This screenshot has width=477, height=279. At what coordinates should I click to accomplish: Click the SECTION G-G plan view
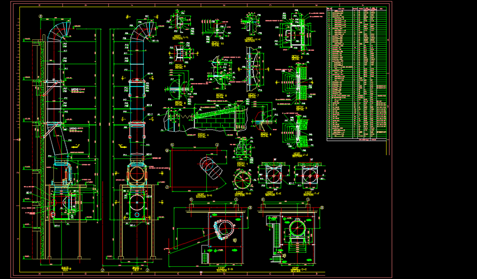pyautogui.click(x=200, y=170)
